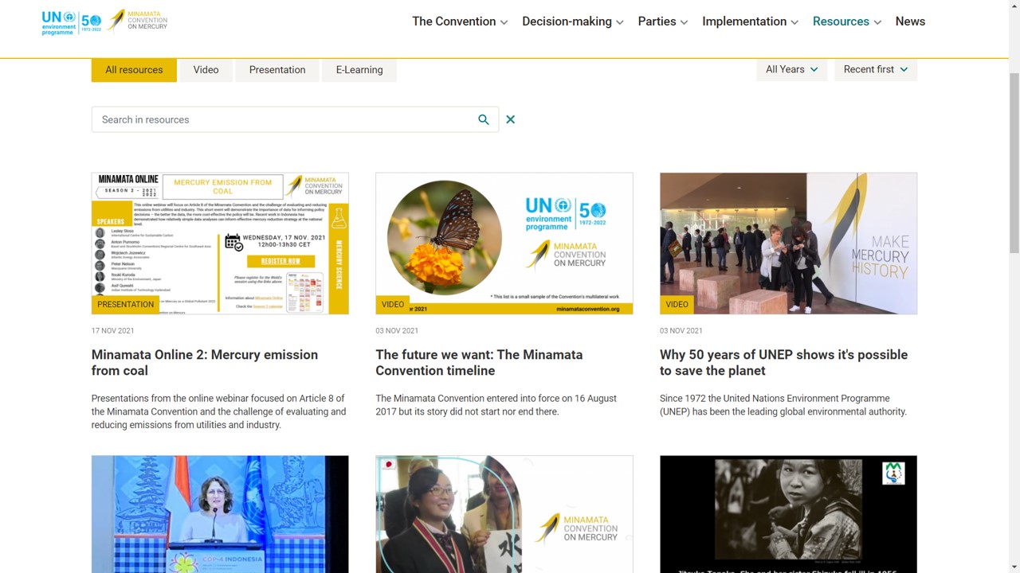The height and width of the screenshot is (573, 1020).
Task: Expand the Resources menu
Action: coord(847,21)
